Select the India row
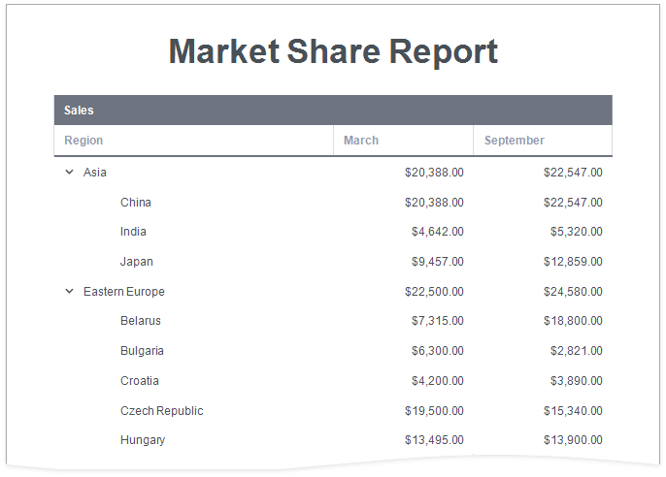 pos(134,232)
